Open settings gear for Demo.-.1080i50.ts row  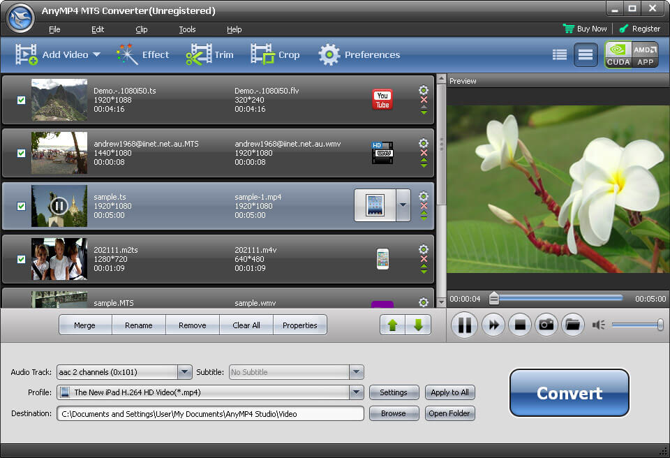pyautogui.click(x=424, y=90)
